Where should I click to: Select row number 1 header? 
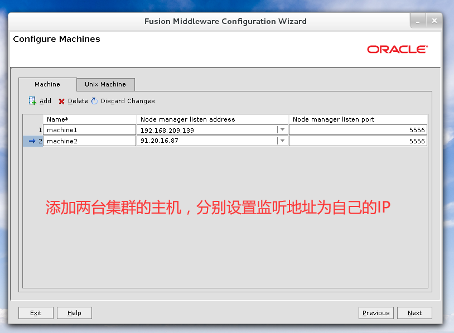click(x=33, y=130)
